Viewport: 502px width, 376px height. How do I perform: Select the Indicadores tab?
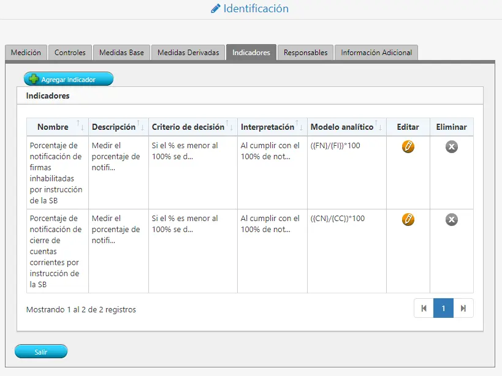coord(251,53)
